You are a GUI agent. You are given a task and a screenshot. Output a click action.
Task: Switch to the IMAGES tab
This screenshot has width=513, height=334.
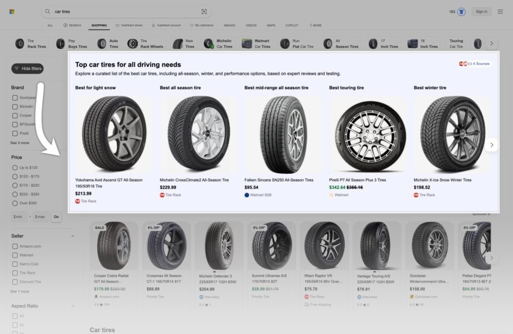click(x=229, y=25)
